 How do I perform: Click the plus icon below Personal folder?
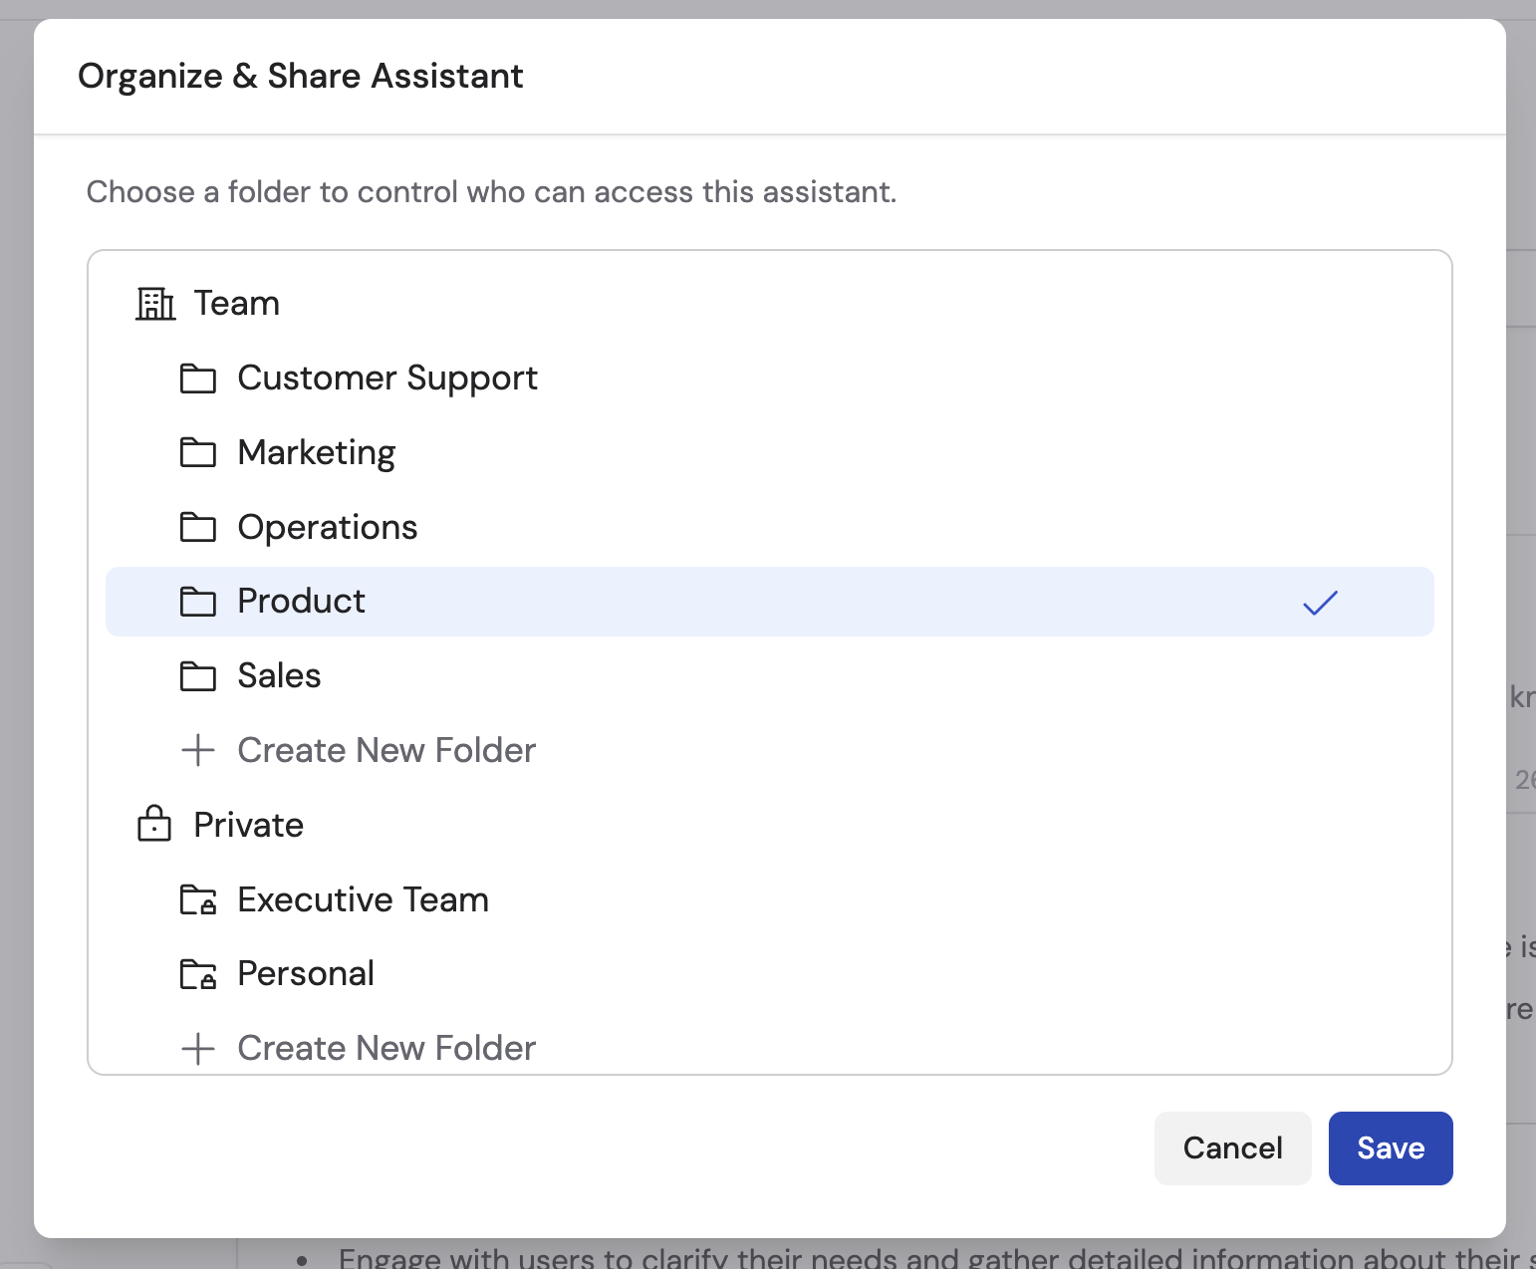[198, 1048]
